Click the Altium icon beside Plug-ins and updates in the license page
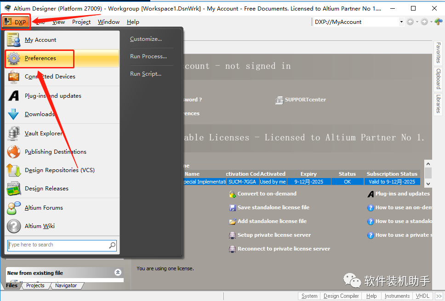This screenshot has height=301, width=445. (371, 194)
